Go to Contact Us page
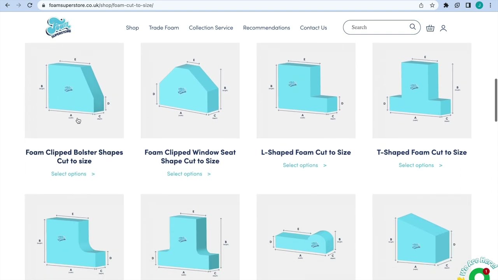The width and height of the screenshot is (498, 280). pyautogui.click(x=313, y=28)
